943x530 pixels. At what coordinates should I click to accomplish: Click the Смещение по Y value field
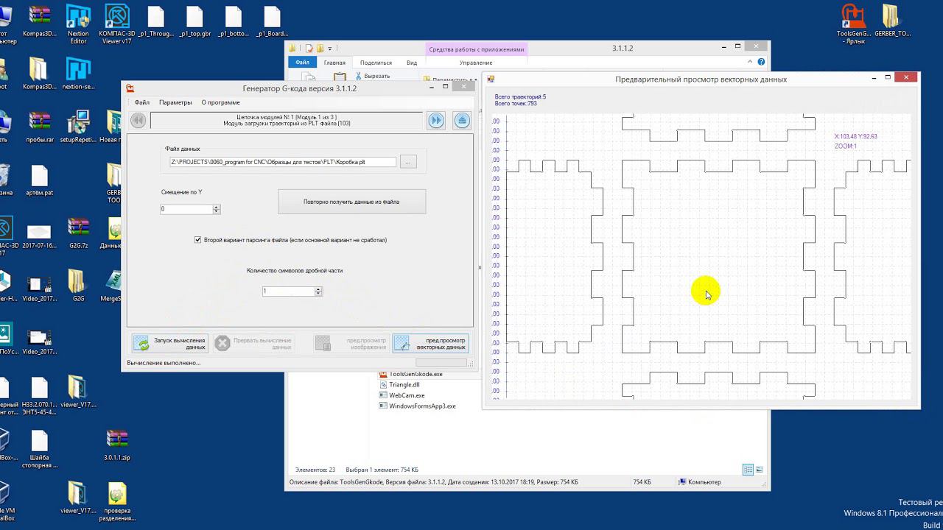(186, 209)
